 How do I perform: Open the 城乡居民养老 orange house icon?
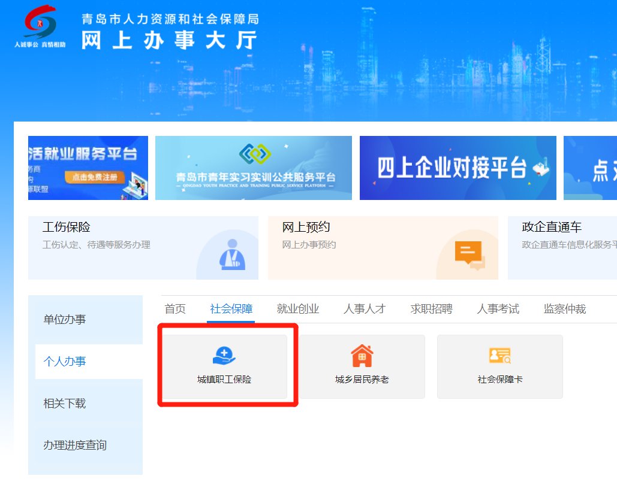coord(362,355)
